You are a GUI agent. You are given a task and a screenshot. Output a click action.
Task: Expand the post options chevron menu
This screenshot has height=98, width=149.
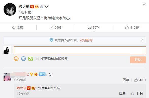[144, 4]
